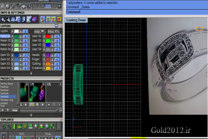This screenshot has height=139, width=208.
Task: Open the arrow menu on thumbnail 175
Action: click(x=43, y=84)
